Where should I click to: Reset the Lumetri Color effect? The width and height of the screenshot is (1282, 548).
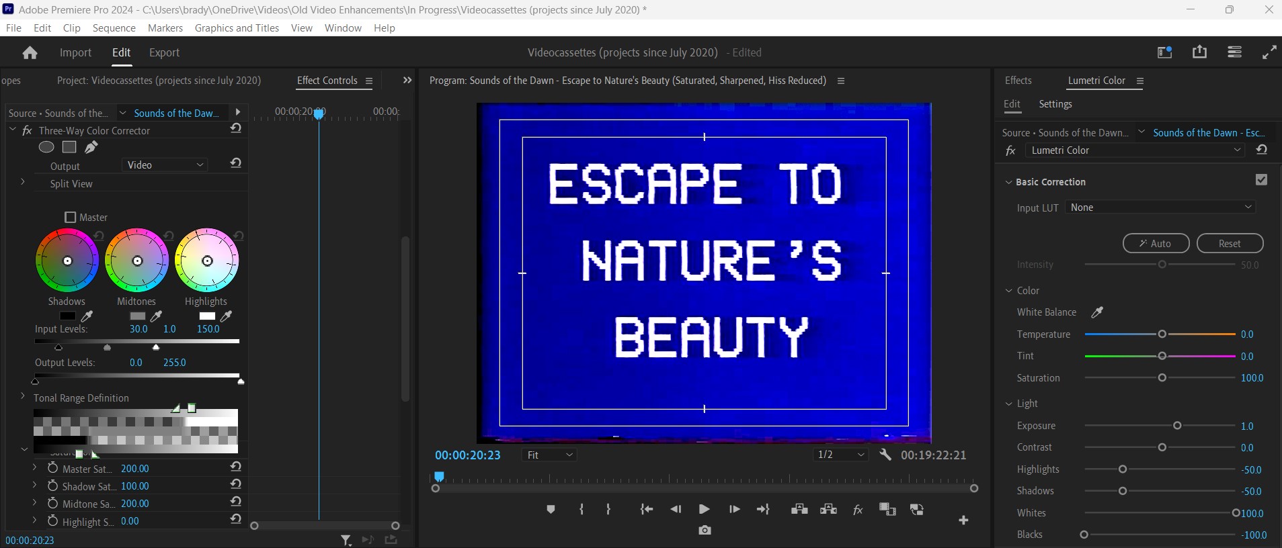(x=1262, y=150)
